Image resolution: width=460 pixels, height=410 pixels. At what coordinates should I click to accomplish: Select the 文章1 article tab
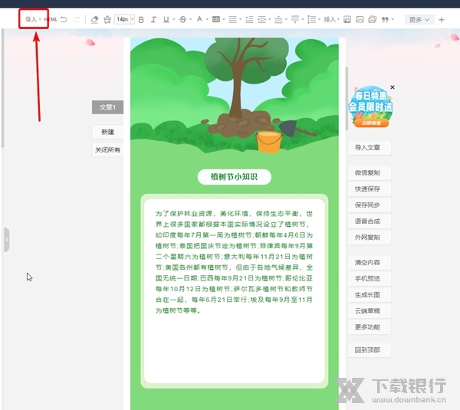[107, 107]
